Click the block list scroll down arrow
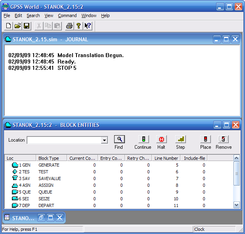This screenshot has height=234, width=245. click(x=237, y=205)
